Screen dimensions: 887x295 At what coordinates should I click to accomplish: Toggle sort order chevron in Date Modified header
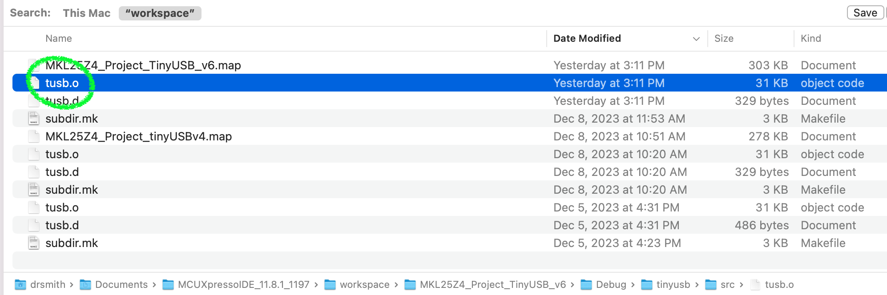click(x=696, y=39)
